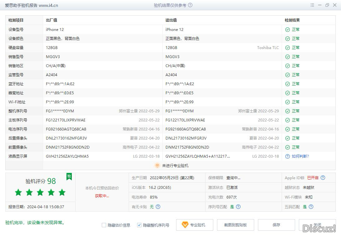Click the fifth green rating star
The width and height of the screenshot is (341, 236).
[x=62, y=192]
